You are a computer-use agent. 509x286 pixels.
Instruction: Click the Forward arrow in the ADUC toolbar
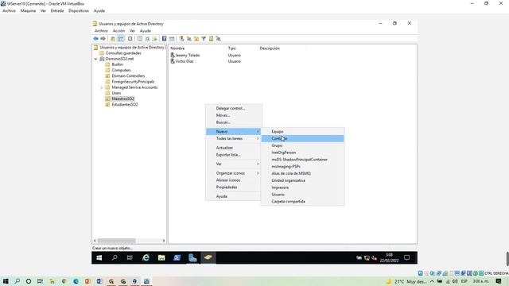pos(103,39)
